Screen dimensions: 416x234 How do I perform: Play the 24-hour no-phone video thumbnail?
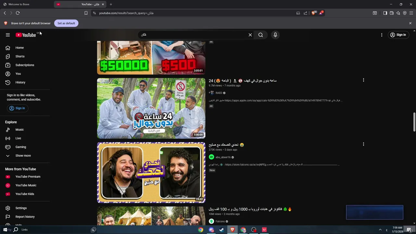tap(151, 108)
